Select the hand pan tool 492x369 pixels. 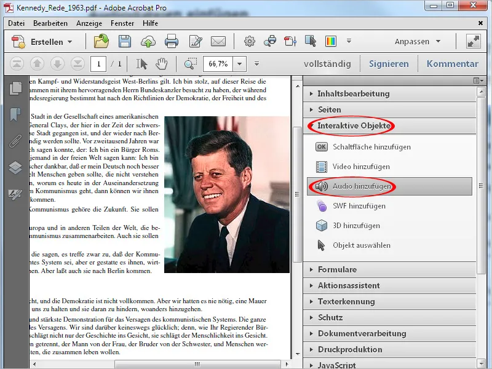162,64
